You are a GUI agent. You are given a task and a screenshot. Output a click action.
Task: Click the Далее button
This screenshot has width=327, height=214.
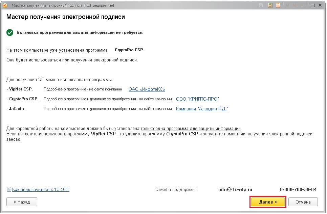pos(268,202)
